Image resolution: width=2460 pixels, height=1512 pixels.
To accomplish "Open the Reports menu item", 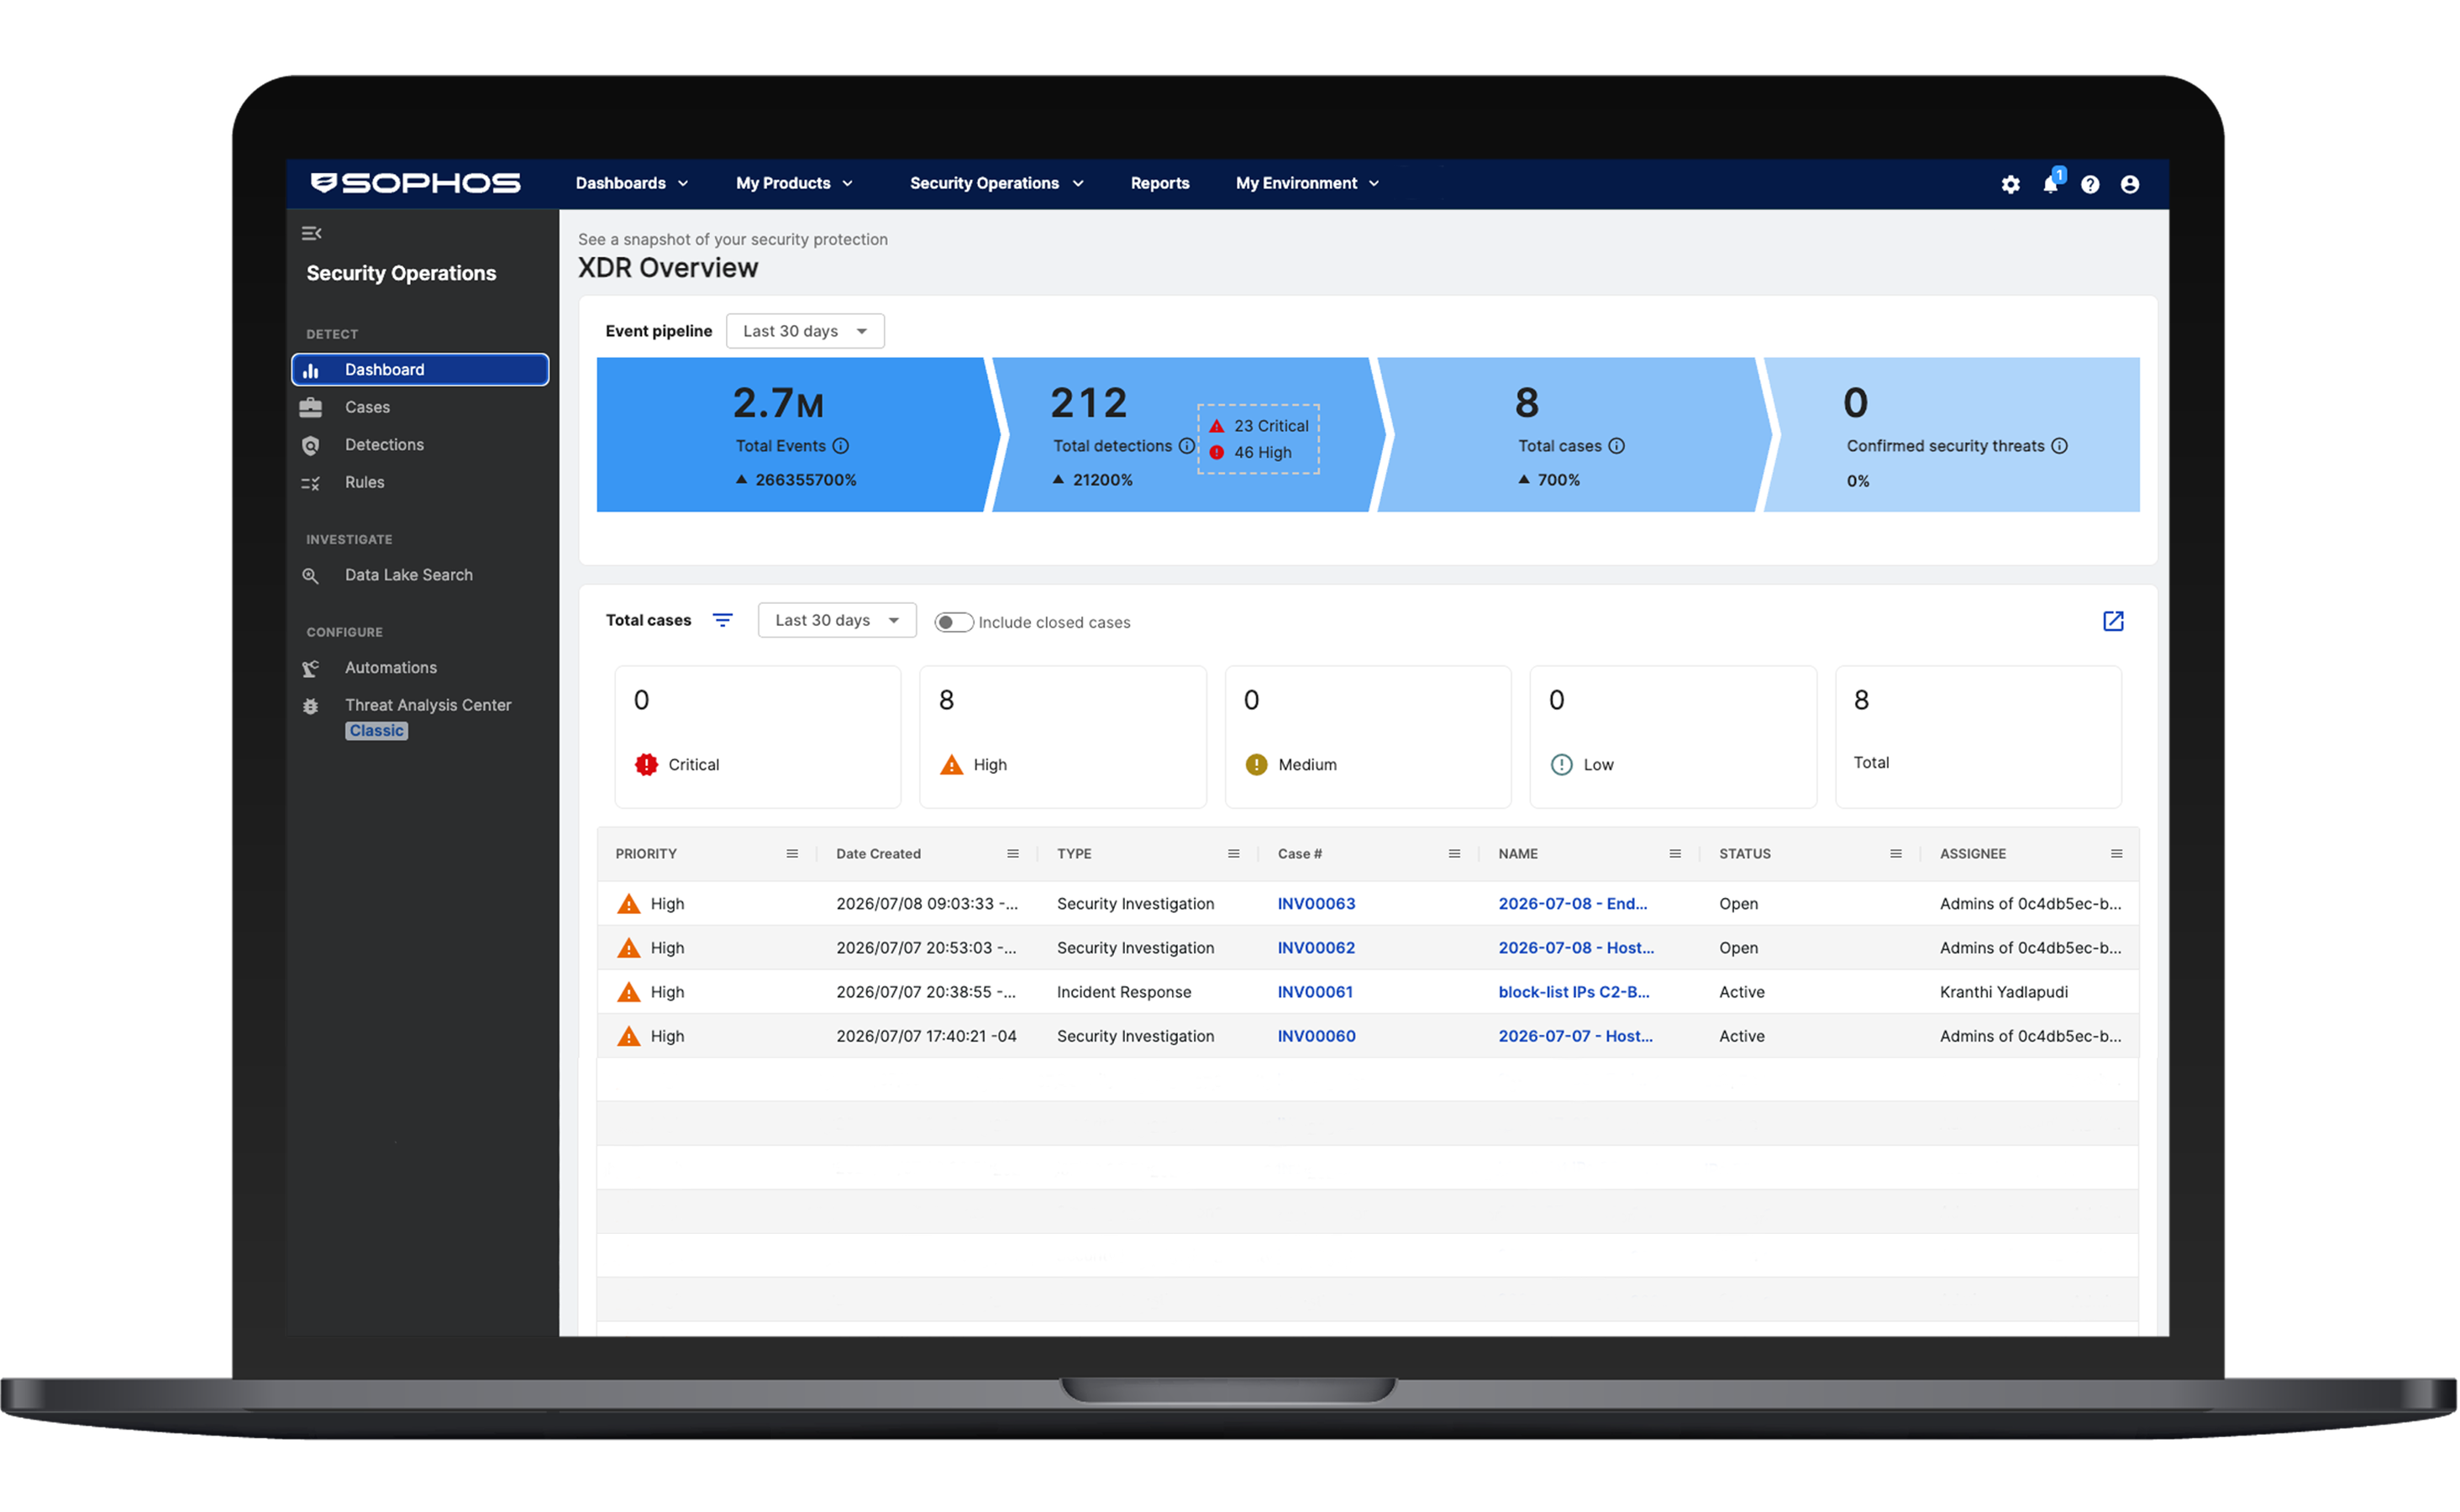I will tap(1160, 183).
